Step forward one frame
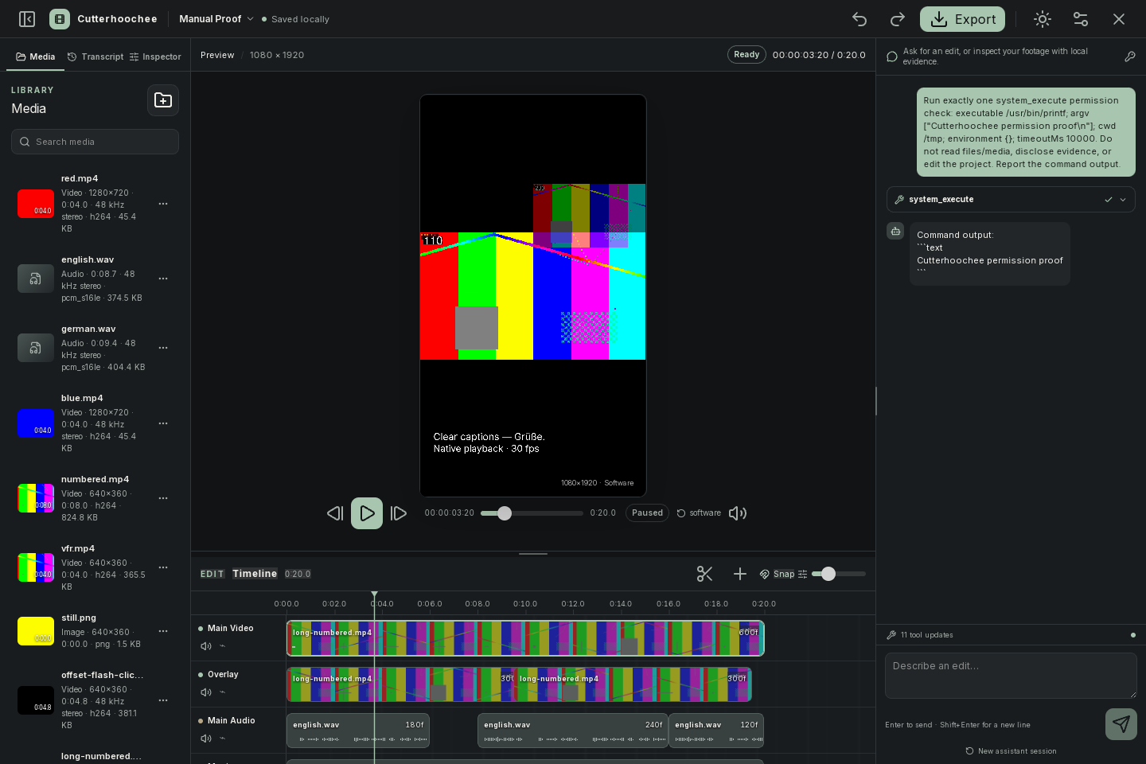 (399, 513)
